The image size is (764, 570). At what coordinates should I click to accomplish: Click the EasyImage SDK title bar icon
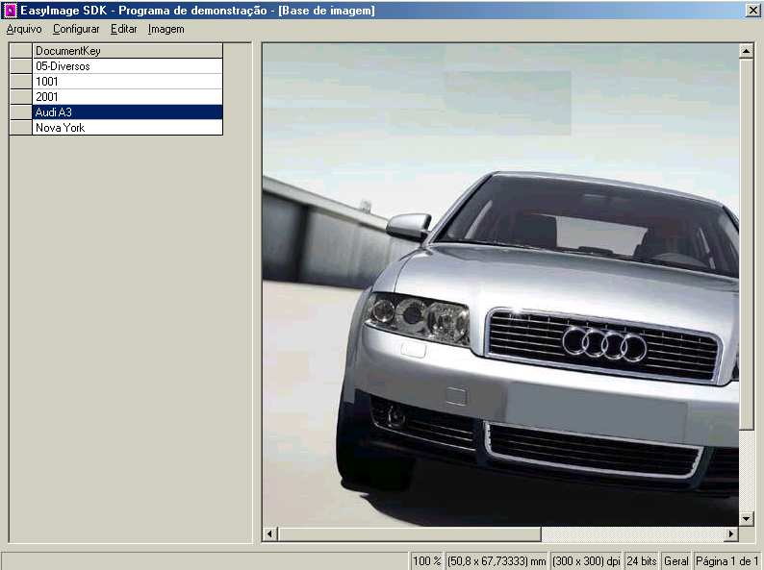(x=10, y=11)
